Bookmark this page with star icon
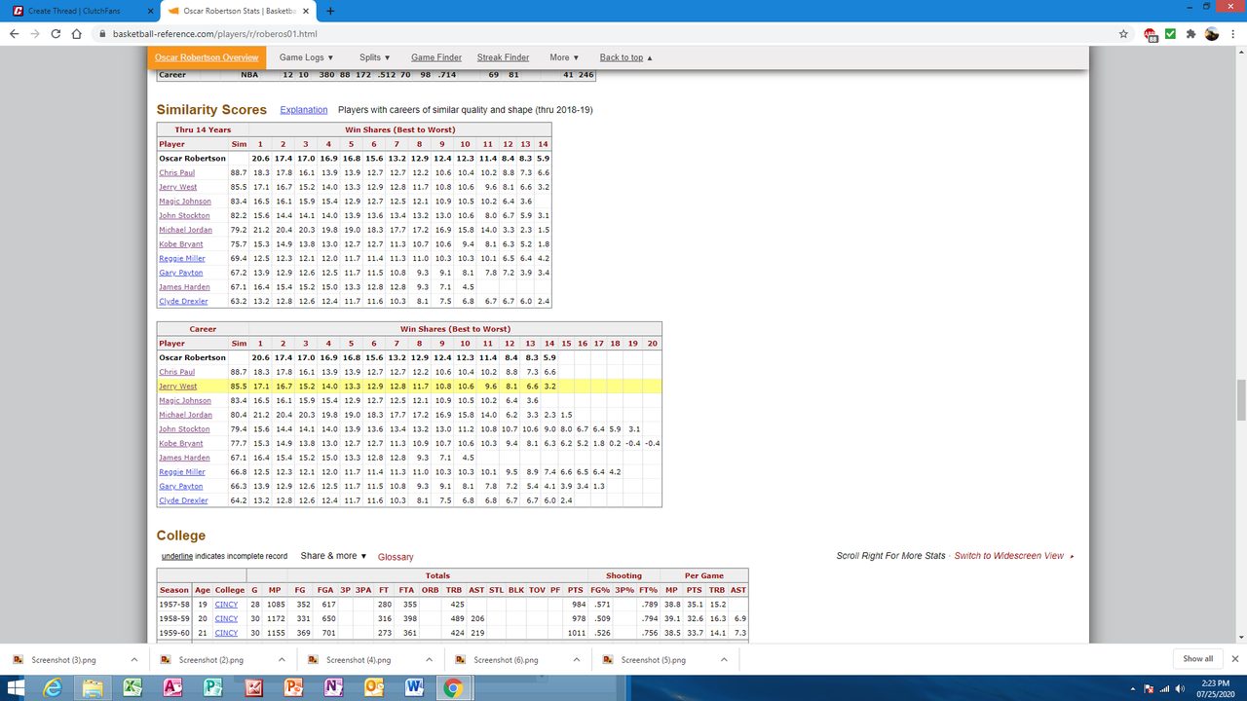The height and width of the screenshot is (701, 1247). pyautogui.click(x=1123, y=33)
